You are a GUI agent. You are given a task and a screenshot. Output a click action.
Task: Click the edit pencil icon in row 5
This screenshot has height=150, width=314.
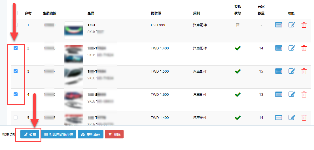[x=292, y=118]
